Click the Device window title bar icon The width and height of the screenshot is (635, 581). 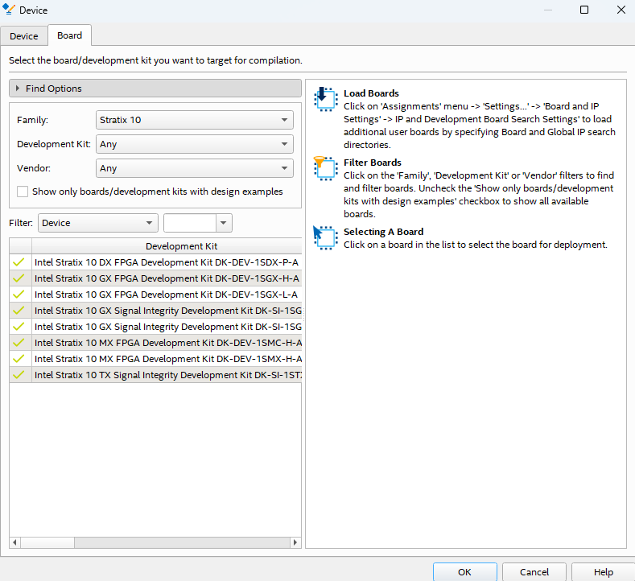click(10, 10)
